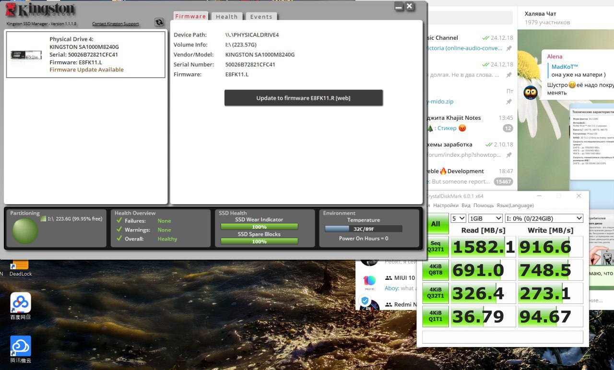Click the Serial Number value 50026B72821CFC41
614x370 pixels.
(250, 65)
